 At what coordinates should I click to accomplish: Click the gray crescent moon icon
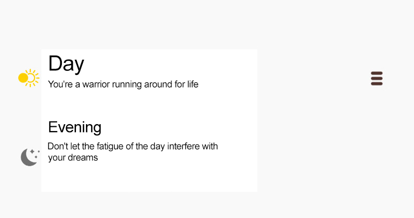pyautogui.click(x=29, y=157)
